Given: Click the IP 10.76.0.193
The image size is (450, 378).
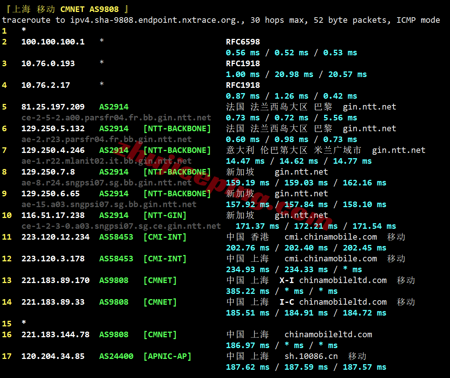Looking at the screenshot, I should 48,64.
